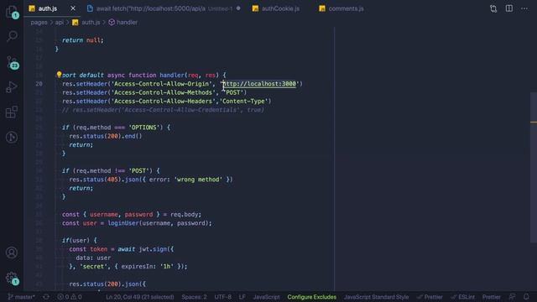Click the ESLint status item
Screen dimensions: 537x302
(462, 297)
